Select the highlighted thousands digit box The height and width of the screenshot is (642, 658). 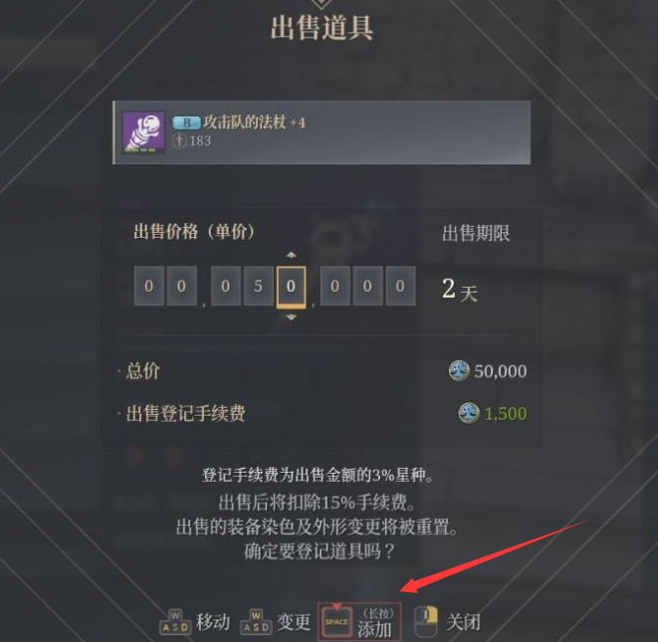pyautogui.click(x=292, y=287)
